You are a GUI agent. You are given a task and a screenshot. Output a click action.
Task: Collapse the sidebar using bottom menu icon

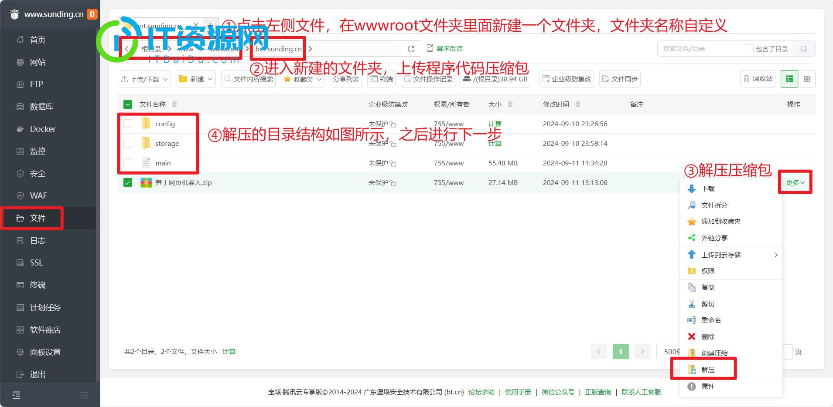coord(16,395)
